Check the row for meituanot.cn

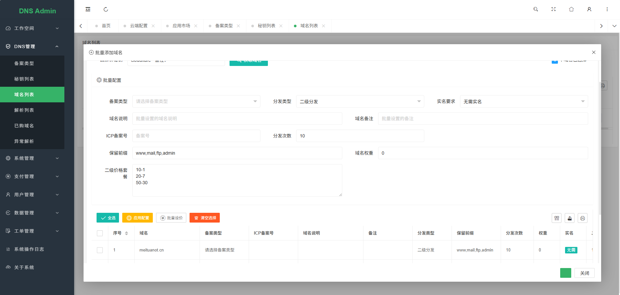[100, 250]
